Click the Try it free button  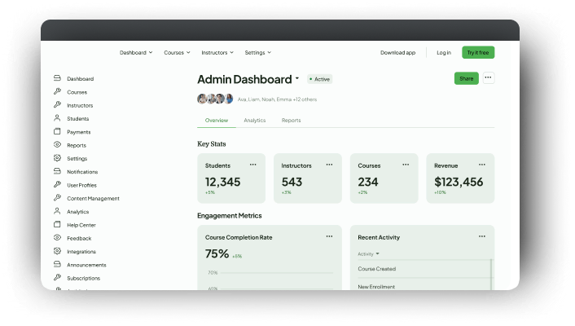tap(478, 52)
